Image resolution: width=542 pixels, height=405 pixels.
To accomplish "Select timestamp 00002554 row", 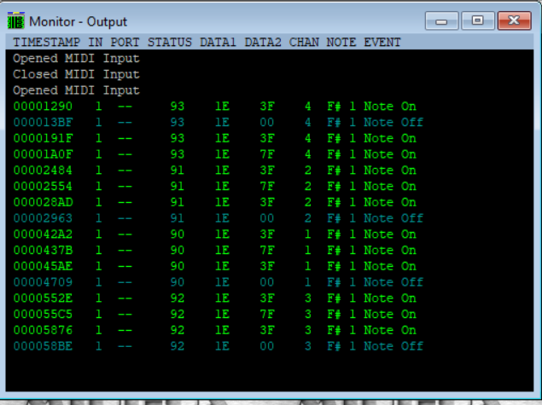I will pyautogui.click(x=214, y=187).
